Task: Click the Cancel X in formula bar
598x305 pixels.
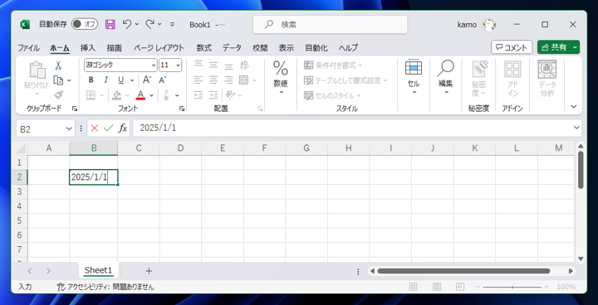Action: tap(95, 128)
